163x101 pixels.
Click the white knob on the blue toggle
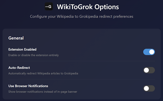pos(152,52)
